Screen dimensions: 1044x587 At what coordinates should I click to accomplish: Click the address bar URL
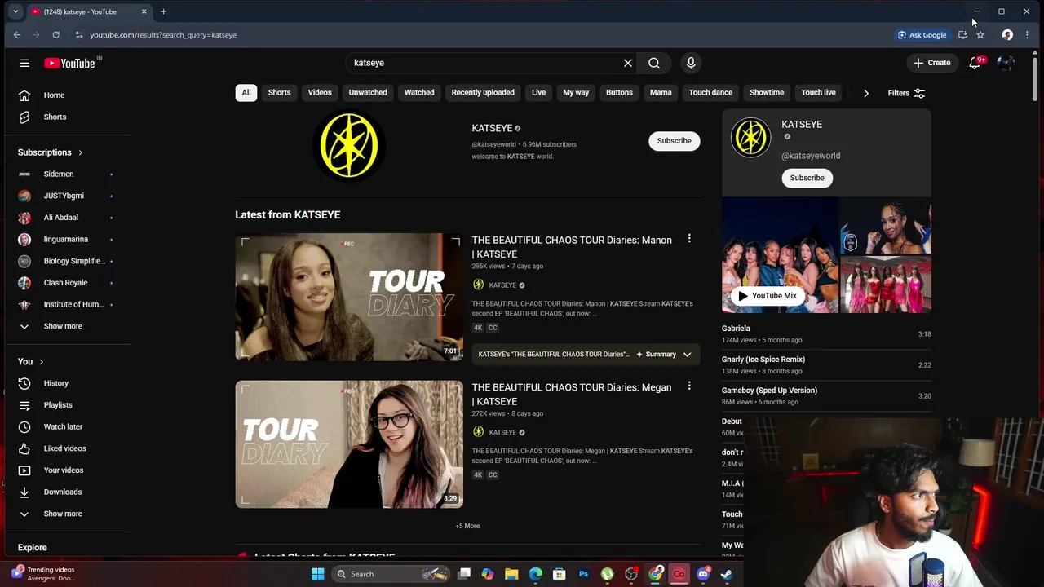(163, 35)
